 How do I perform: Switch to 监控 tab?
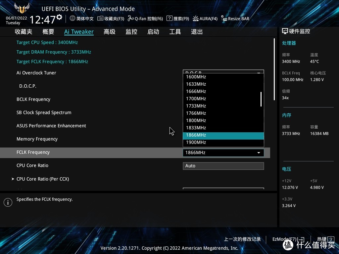(x=131, y=32)
